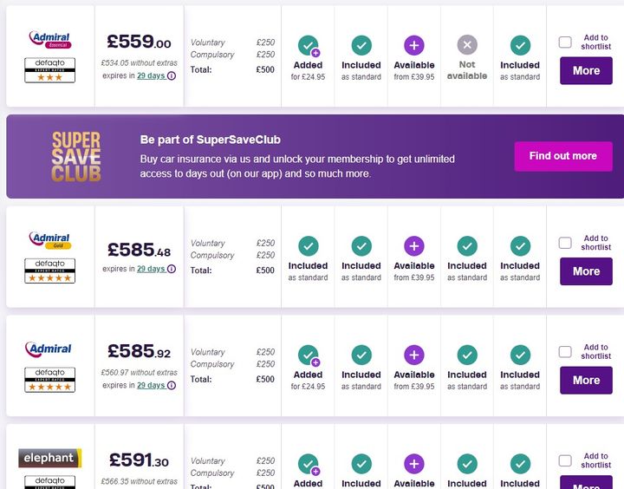624x489 pixels.
Task: Expand More details for the £559.00 quote
Action: pos(586,71)
